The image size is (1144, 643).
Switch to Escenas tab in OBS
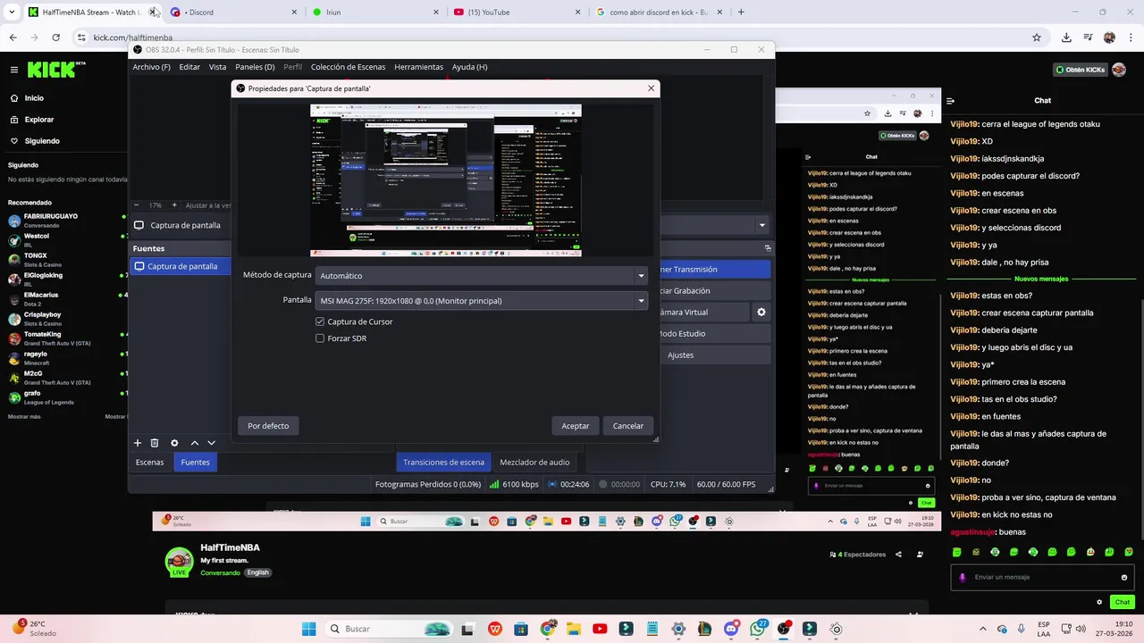[149, 462]
